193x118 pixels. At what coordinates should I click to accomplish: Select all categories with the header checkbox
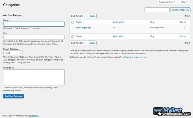[x=73, y=22]
